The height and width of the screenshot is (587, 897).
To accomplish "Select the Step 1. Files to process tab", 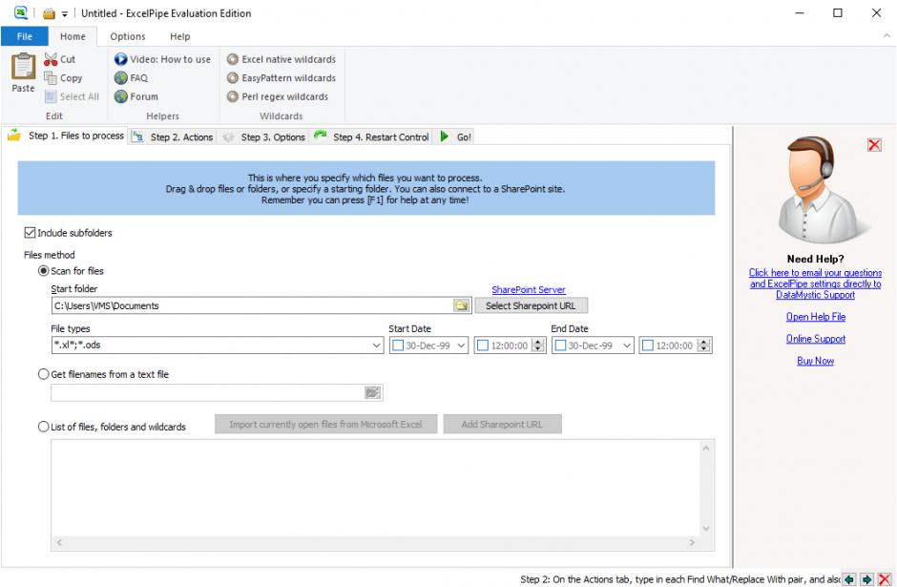I will pos(66,136).
